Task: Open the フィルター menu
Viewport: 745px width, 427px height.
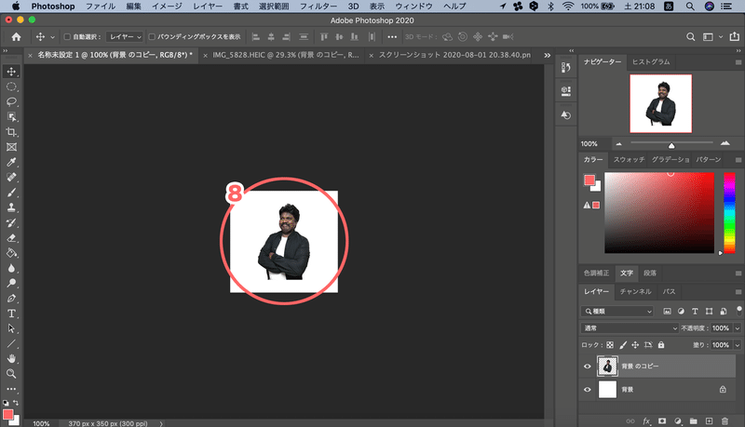Action: pos(318,7)
